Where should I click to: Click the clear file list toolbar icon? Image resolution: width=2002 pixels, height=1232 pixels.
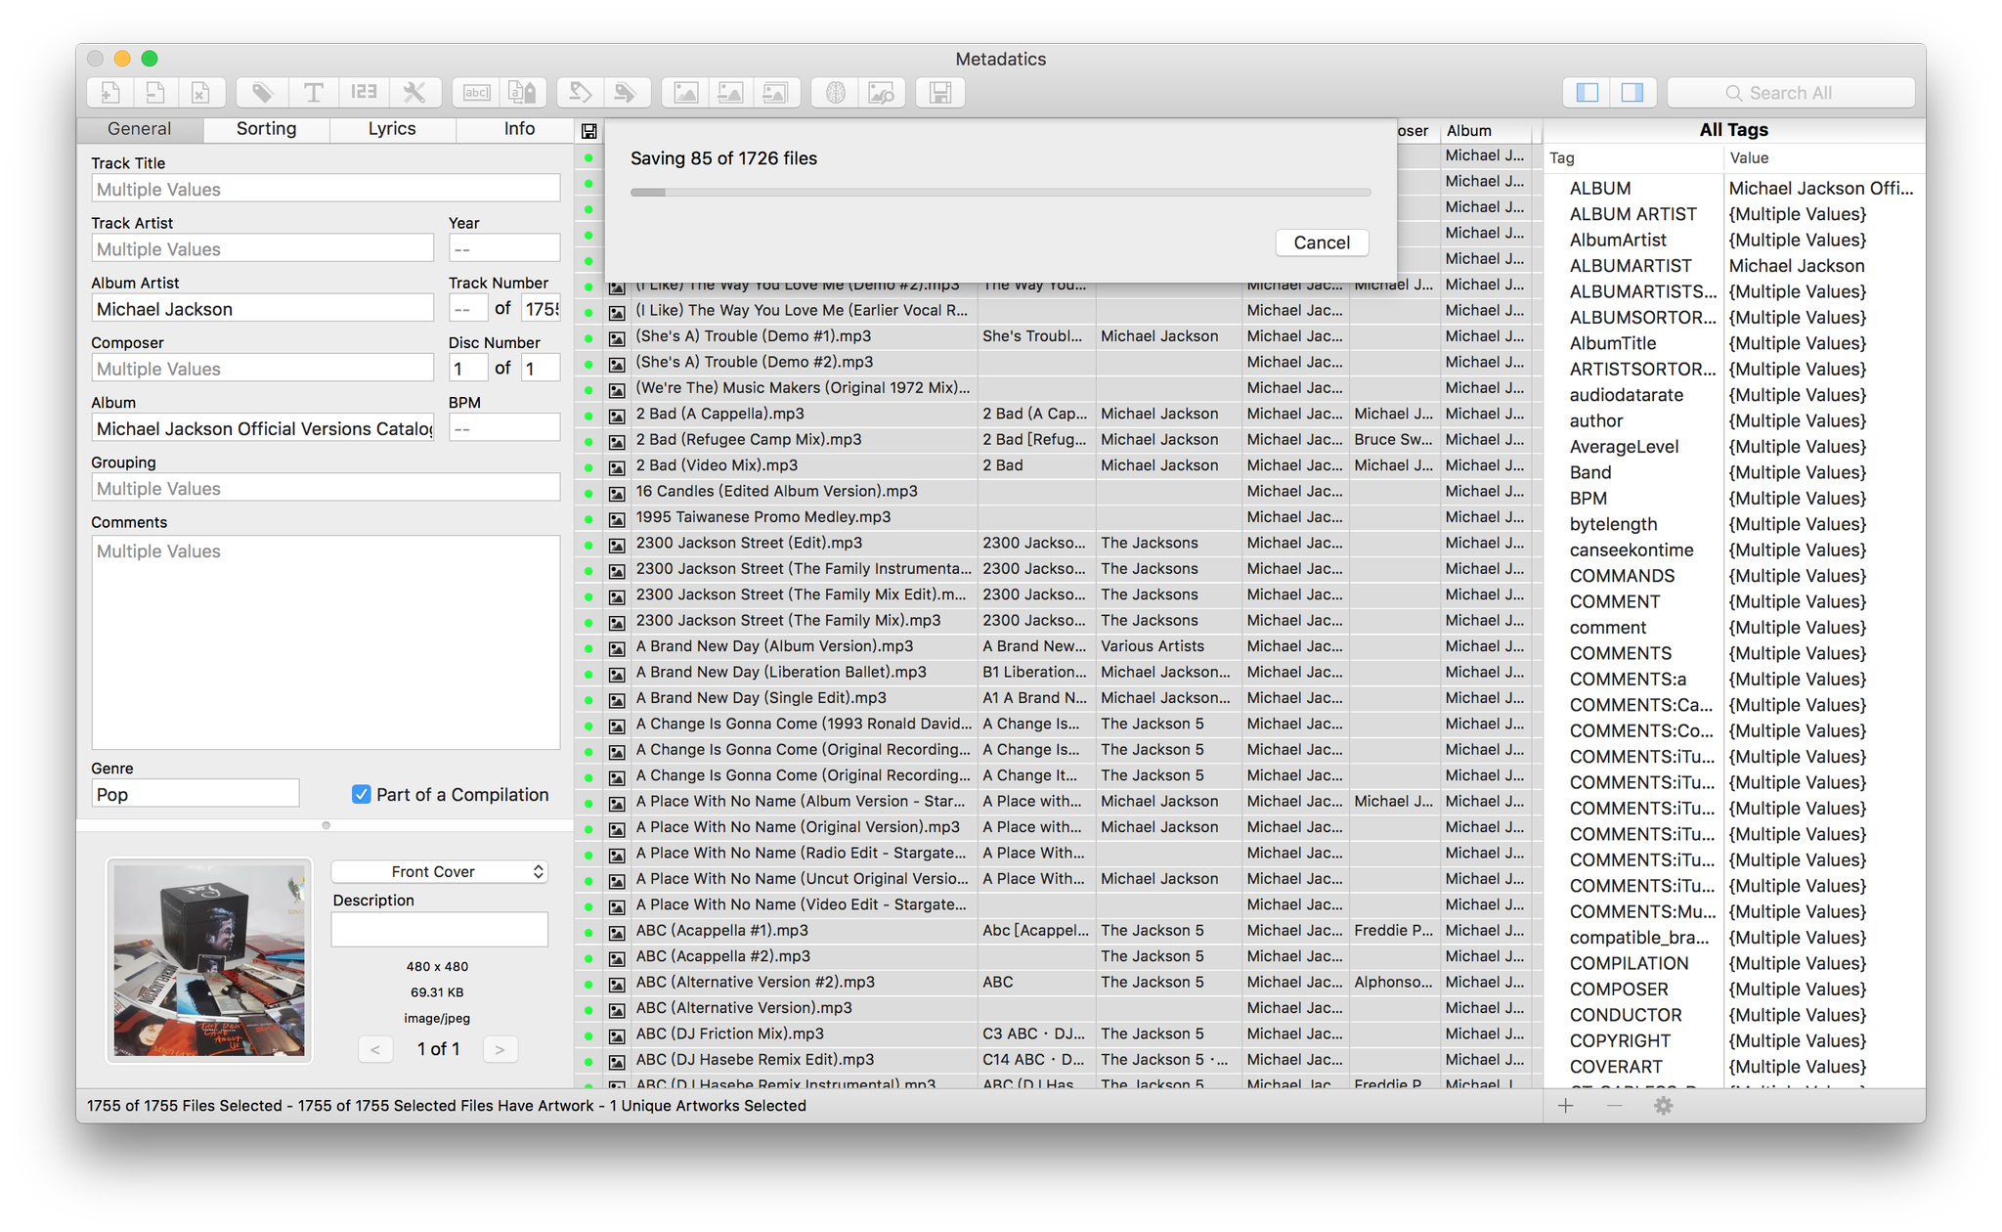[201, 93]
